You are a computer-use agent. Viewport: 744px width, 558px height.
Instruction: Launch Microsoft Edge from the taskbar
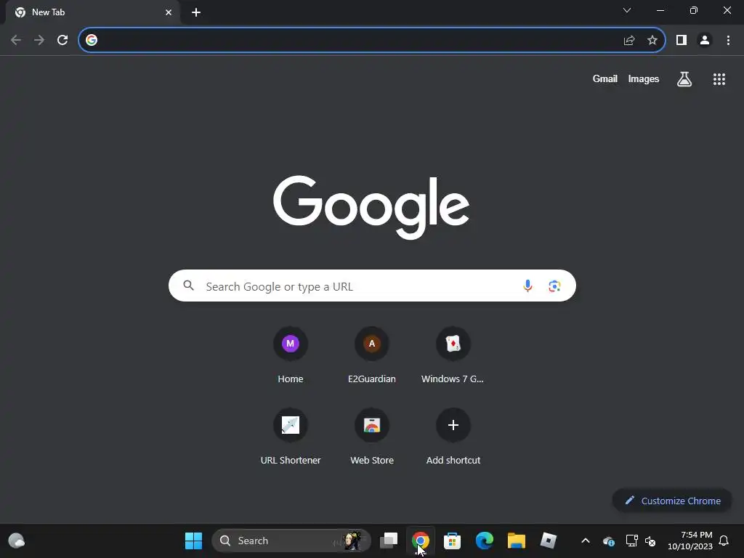click(x=485, y=541)
